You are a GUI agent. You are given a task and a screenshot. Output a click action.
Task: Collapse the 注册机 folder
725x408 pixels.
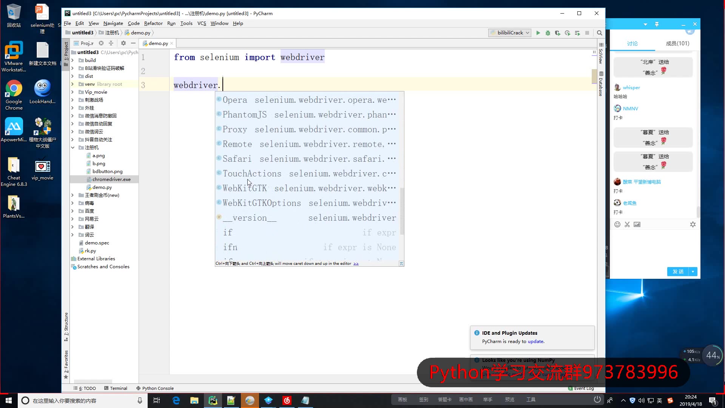(x=72, y=148)
